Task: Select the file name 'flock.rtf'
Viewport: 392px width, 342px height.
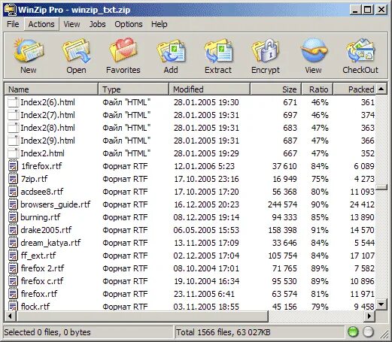Action: point(35,307)
